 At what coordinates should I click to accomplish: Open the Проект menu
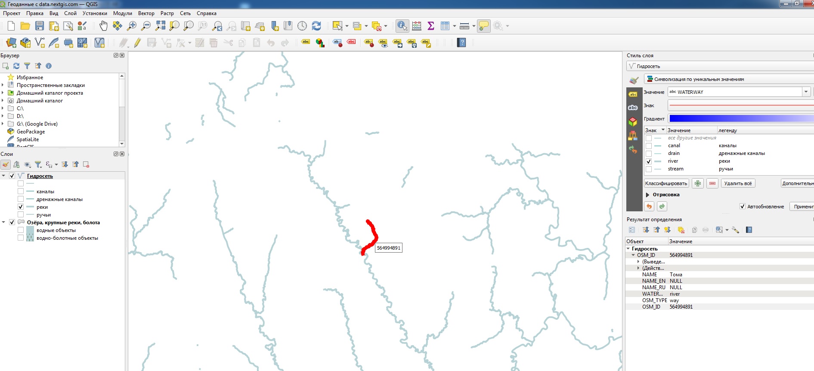pyautogui.click(x=12, y=13)
